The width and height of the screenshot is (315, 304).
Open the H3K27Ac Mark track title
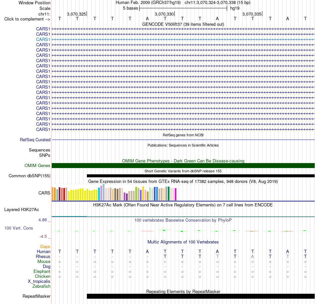(x=183, y=205)
